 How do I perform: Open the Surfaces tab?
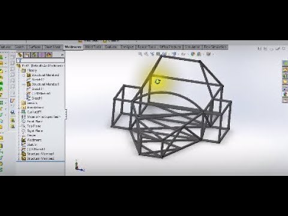(x=35, y=47)
